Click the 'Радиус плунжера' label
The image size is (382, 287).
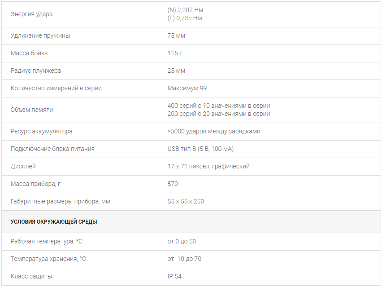[35, 71]
